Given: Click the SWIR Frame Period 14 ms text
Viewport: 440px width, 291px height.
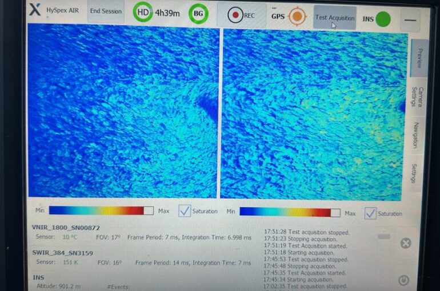Looking at the screenshot, I should click(162, 262).
